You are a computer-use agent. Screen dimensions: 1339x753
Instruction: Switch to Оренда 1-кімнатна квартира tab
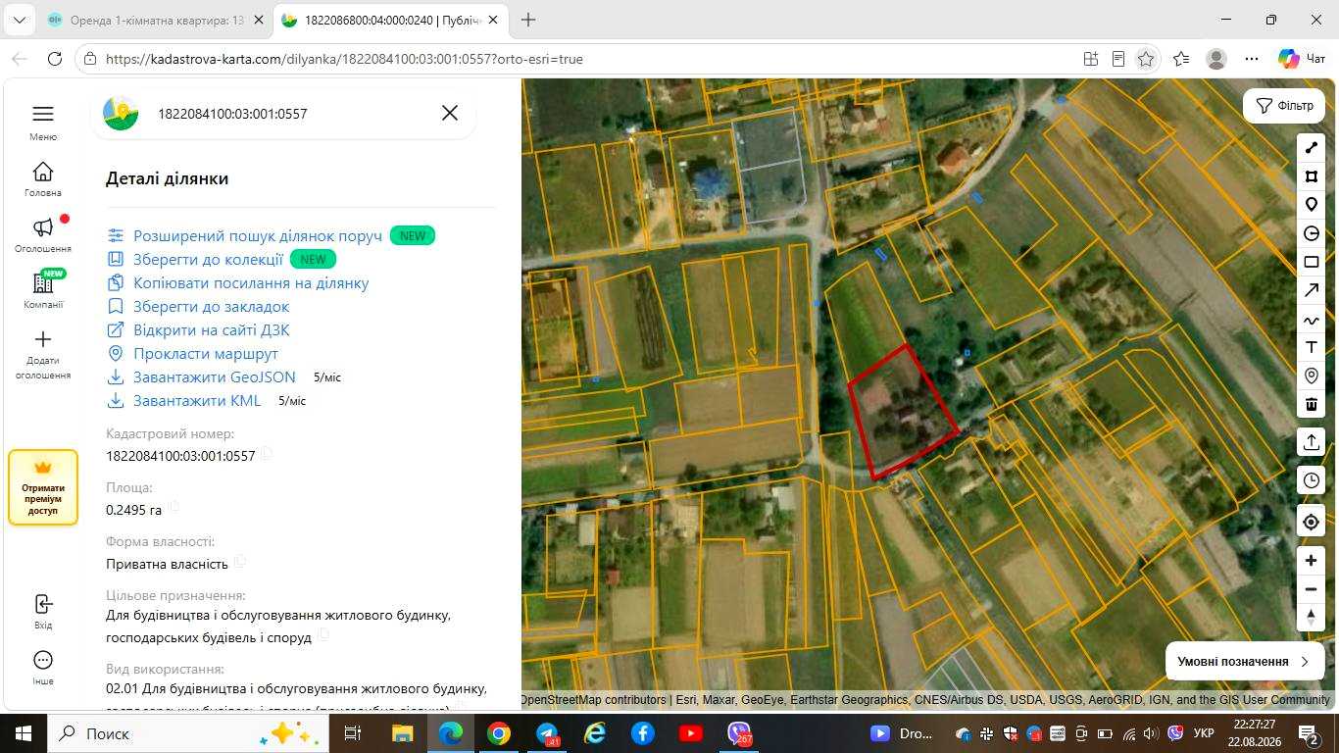(155, 20)
